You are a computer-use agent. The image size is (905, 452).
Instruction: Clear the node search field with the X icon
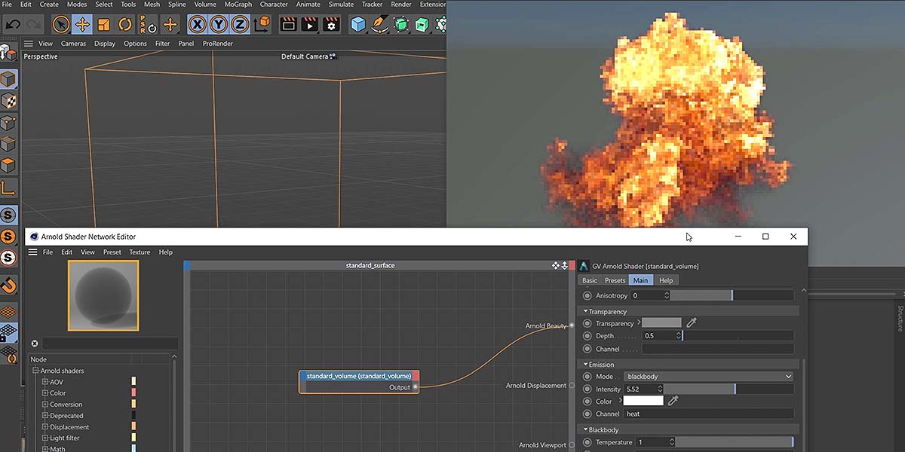coord(35,344)
